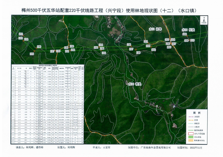Screen dimensions: 223x157
Task: Click the 图例 legend heading
Action: coord(197,113)
